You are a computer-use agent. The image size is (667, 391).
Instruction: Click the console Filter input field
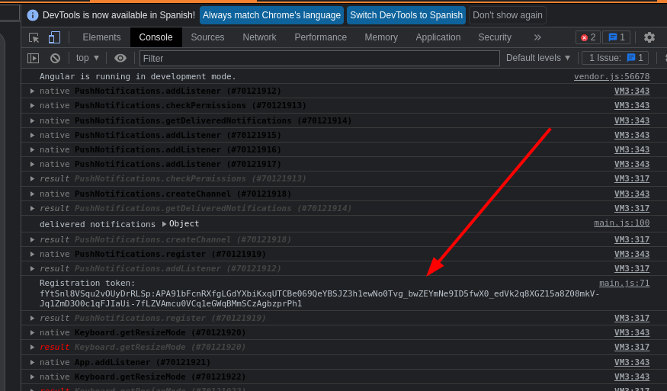point(319,58)
